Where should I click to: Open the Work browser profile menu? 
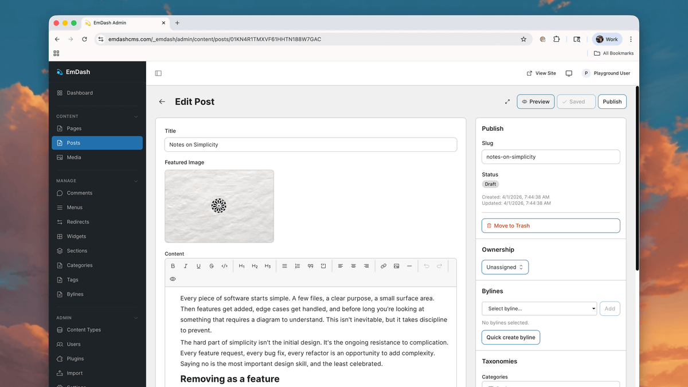607,40
